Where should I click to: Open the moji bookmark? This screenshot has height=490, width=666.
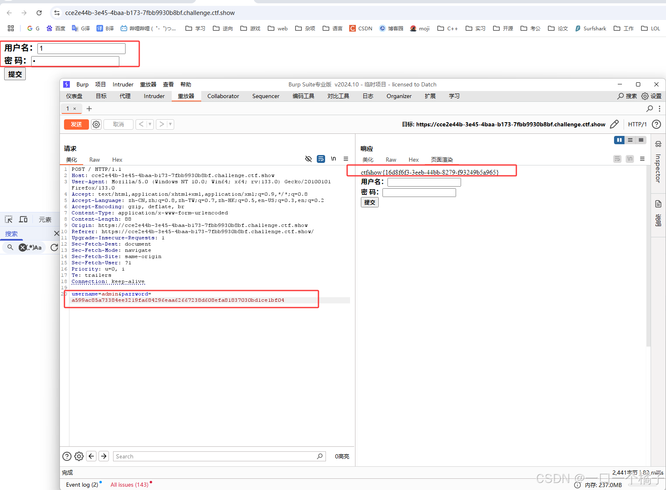(x=419, y=28)
